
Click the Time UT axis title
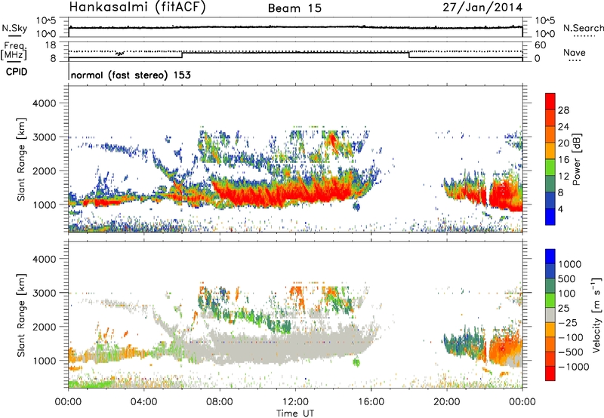click(295, 413)
